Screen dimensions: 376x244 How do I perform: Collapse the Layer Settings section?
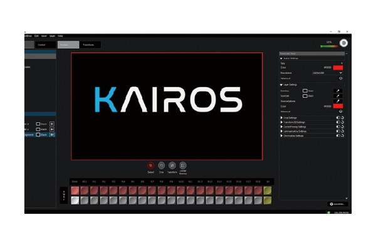(281, 85)
